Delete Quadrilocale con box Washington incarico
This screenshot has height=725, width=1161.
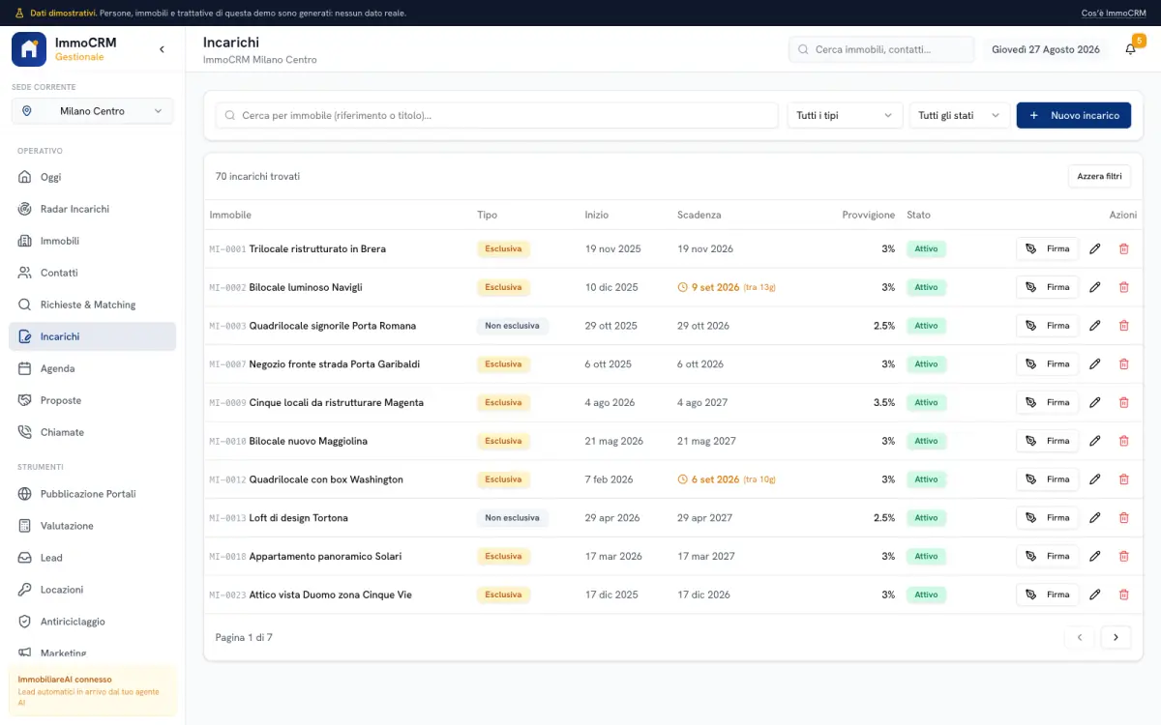click(x=1123, y=479)
